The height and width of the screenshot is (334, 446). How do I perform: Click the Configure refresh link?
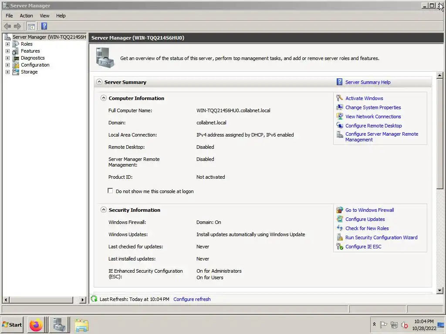192,299
